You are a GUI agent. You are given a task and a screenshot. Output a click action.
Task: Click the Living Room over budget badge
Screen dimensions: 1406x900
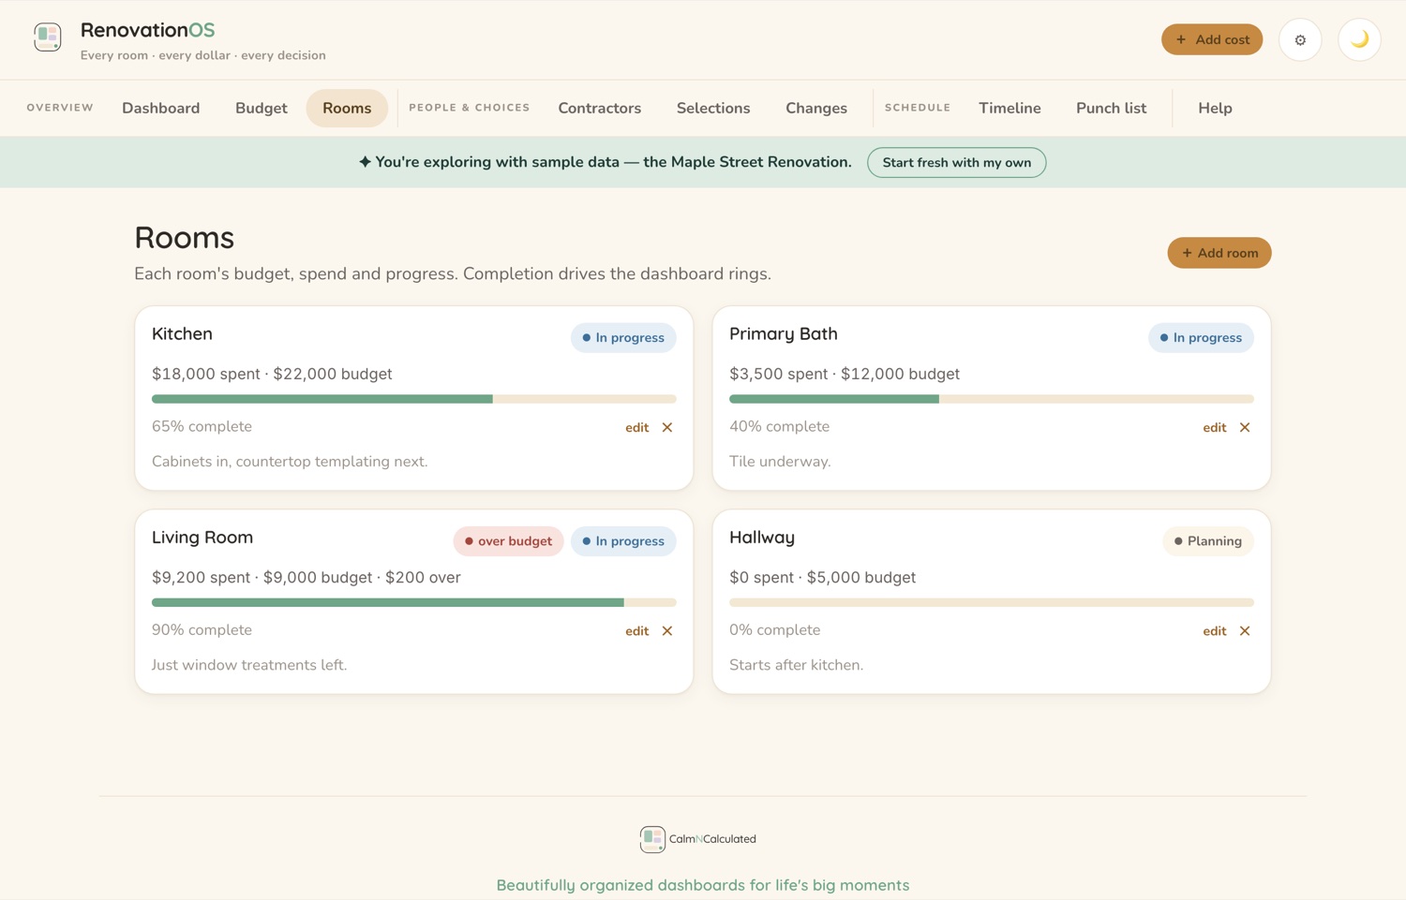pos(508,540)
